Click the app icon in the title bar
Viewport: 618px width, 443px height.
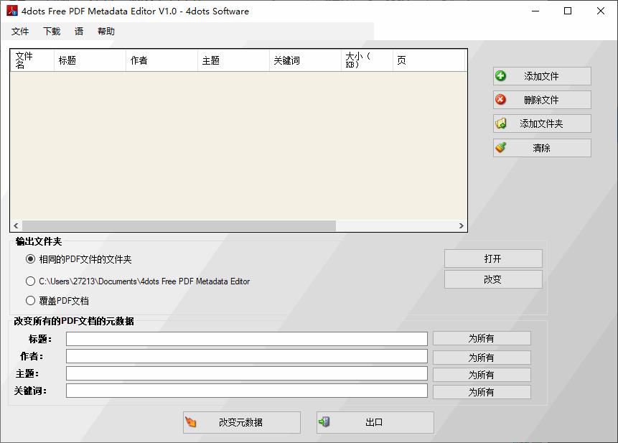tap(11, 11)
